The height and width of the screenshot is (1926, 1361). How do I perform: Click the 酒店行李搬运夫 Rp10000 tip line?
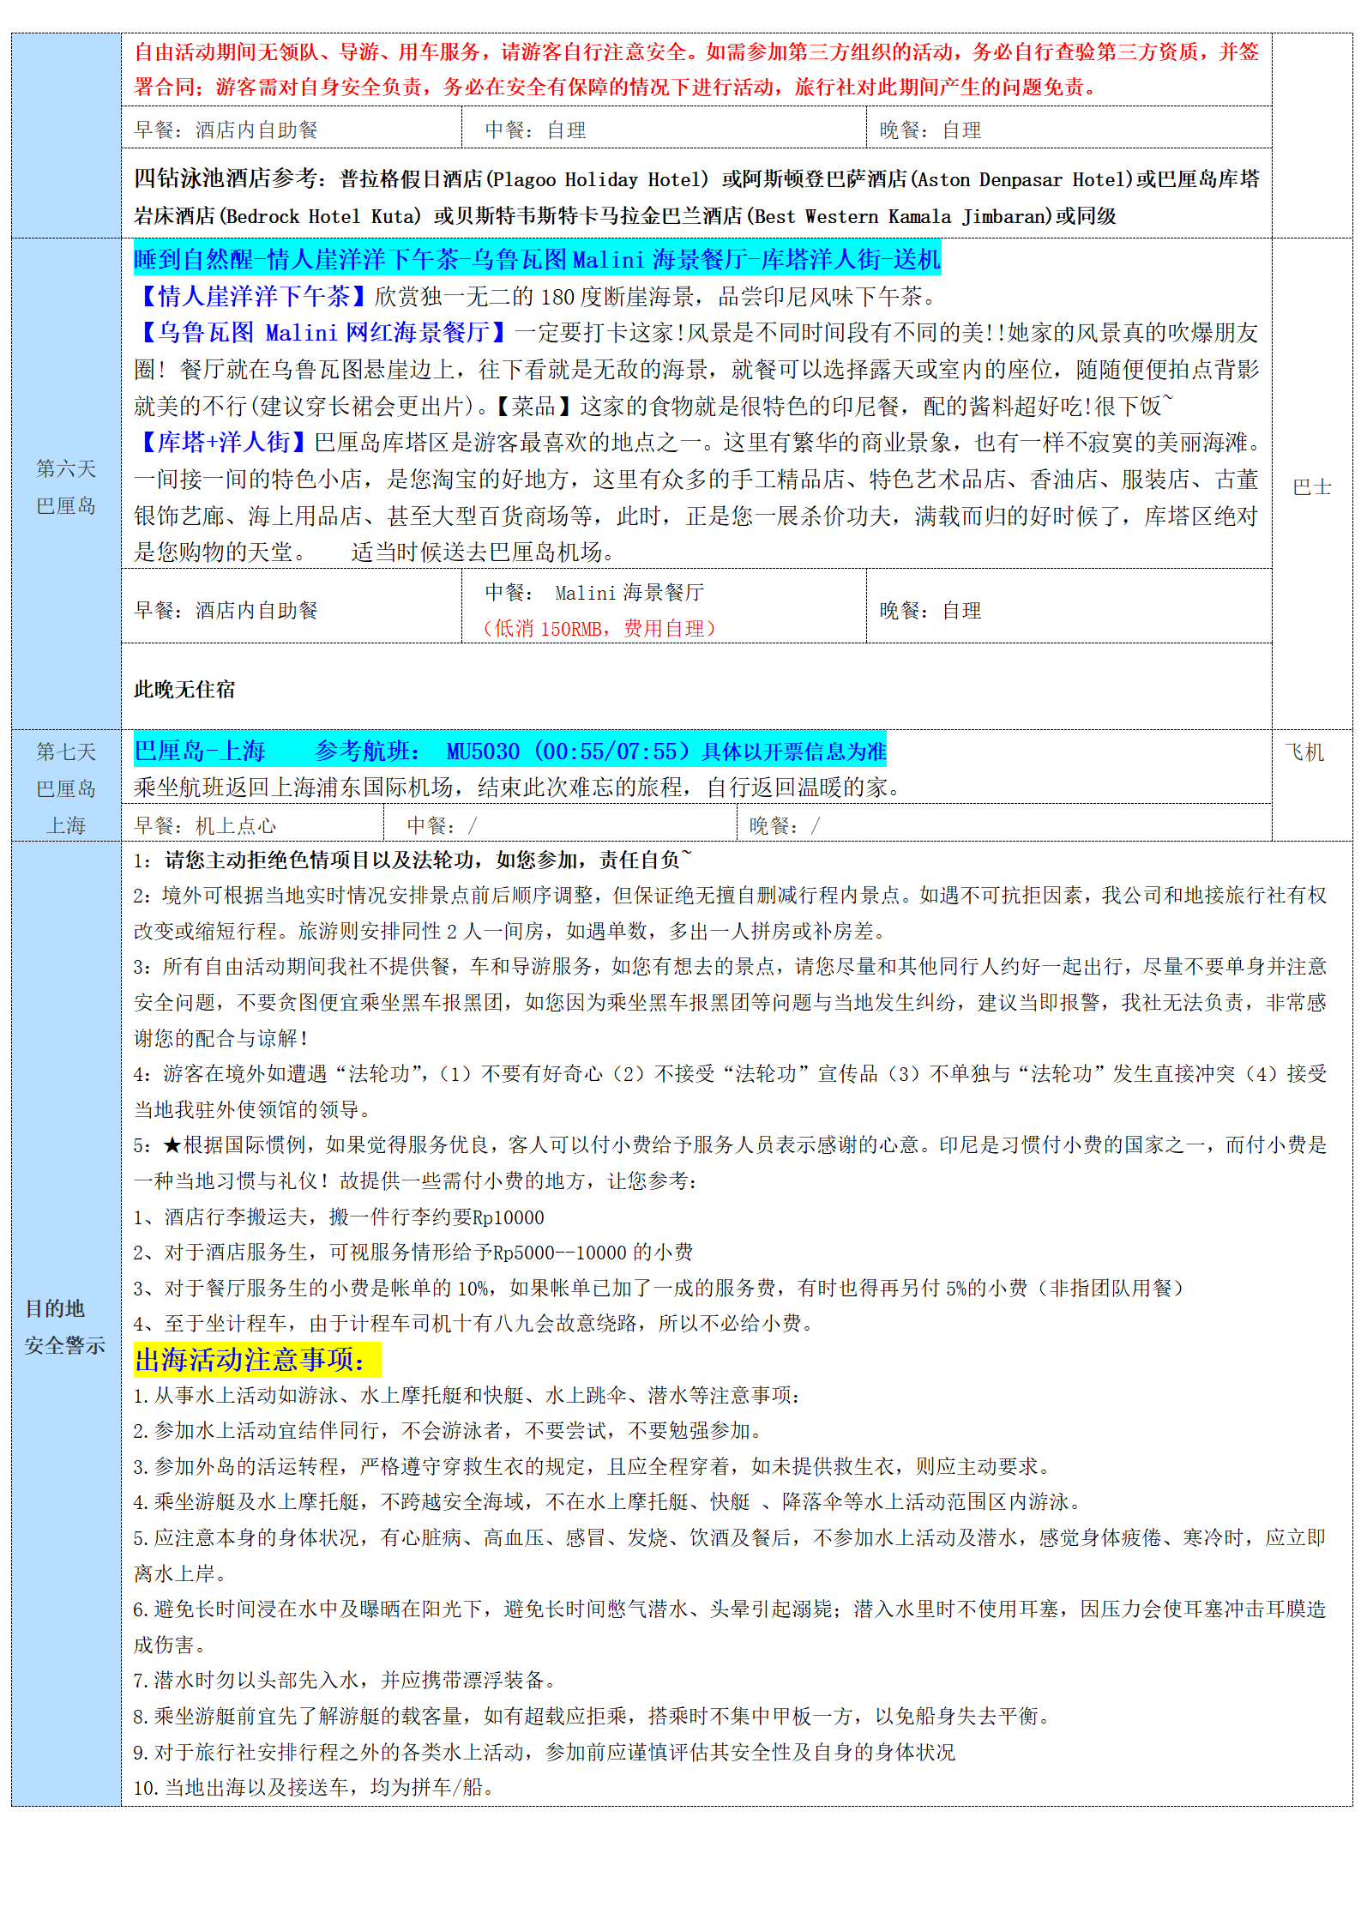point(339,1217)
